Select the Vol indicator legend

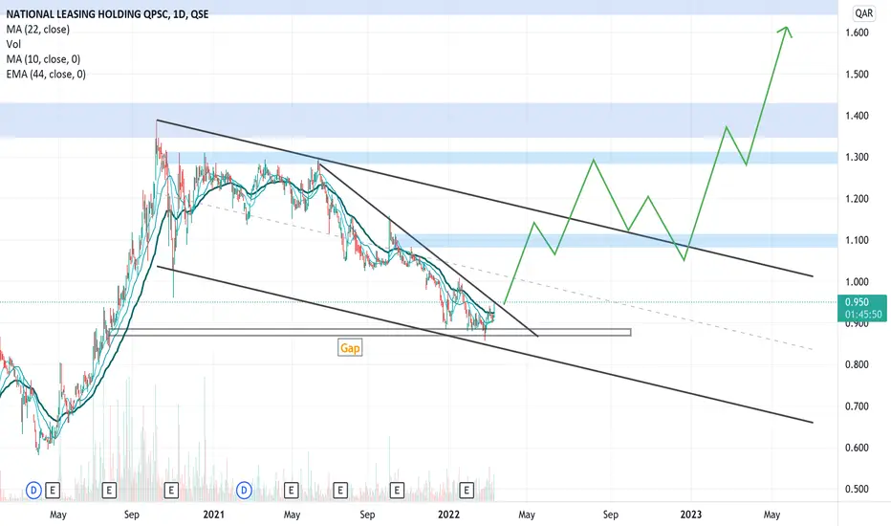[x=13, y=44]
